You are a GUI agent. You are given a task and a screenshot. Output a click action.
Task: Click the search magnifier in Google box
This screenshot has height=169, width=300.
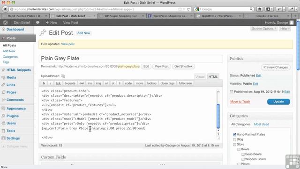point(251,9)
